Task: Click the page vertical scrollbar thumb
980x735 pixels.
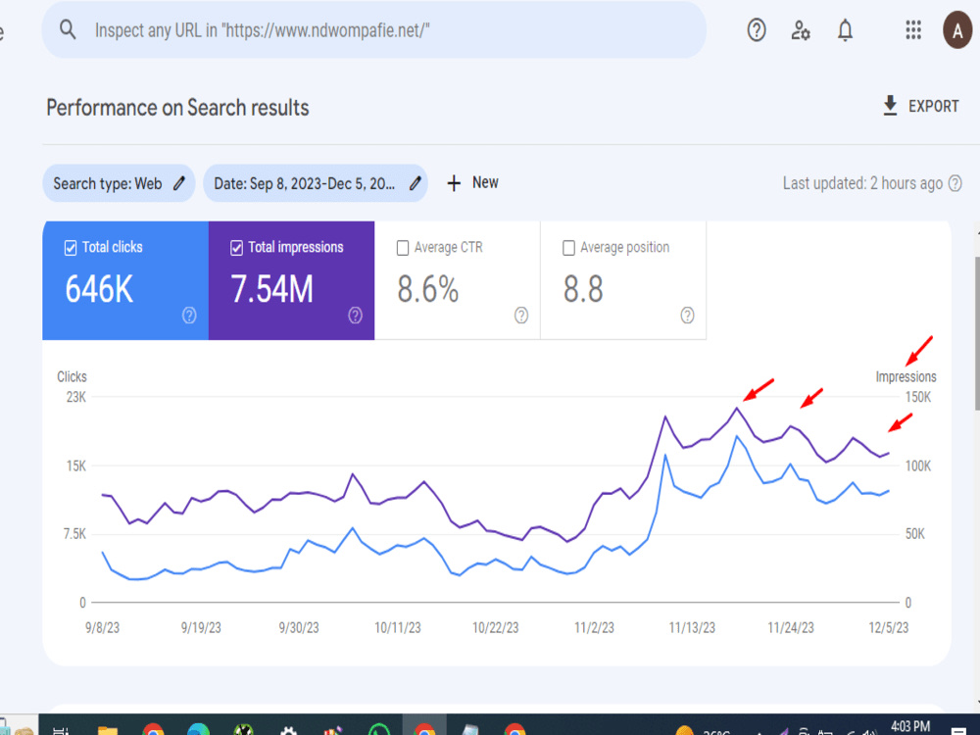Action: coord(977,332)
